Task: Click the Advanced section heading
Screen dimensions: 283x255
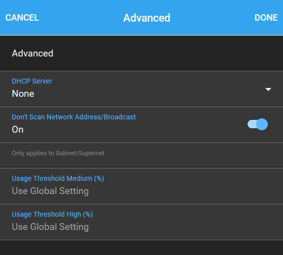Action: 32,54
